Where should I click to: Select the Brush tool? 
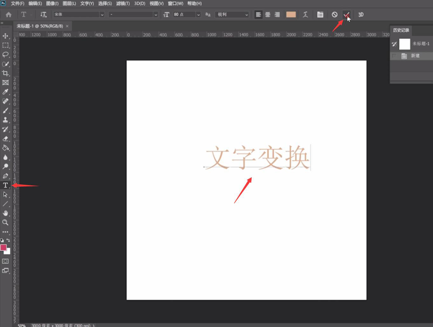click(5, 110)
